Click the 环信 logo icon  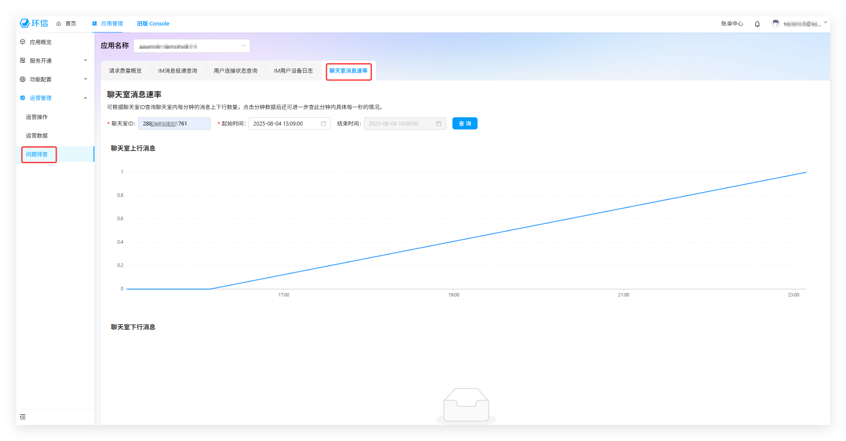point(25,23)
